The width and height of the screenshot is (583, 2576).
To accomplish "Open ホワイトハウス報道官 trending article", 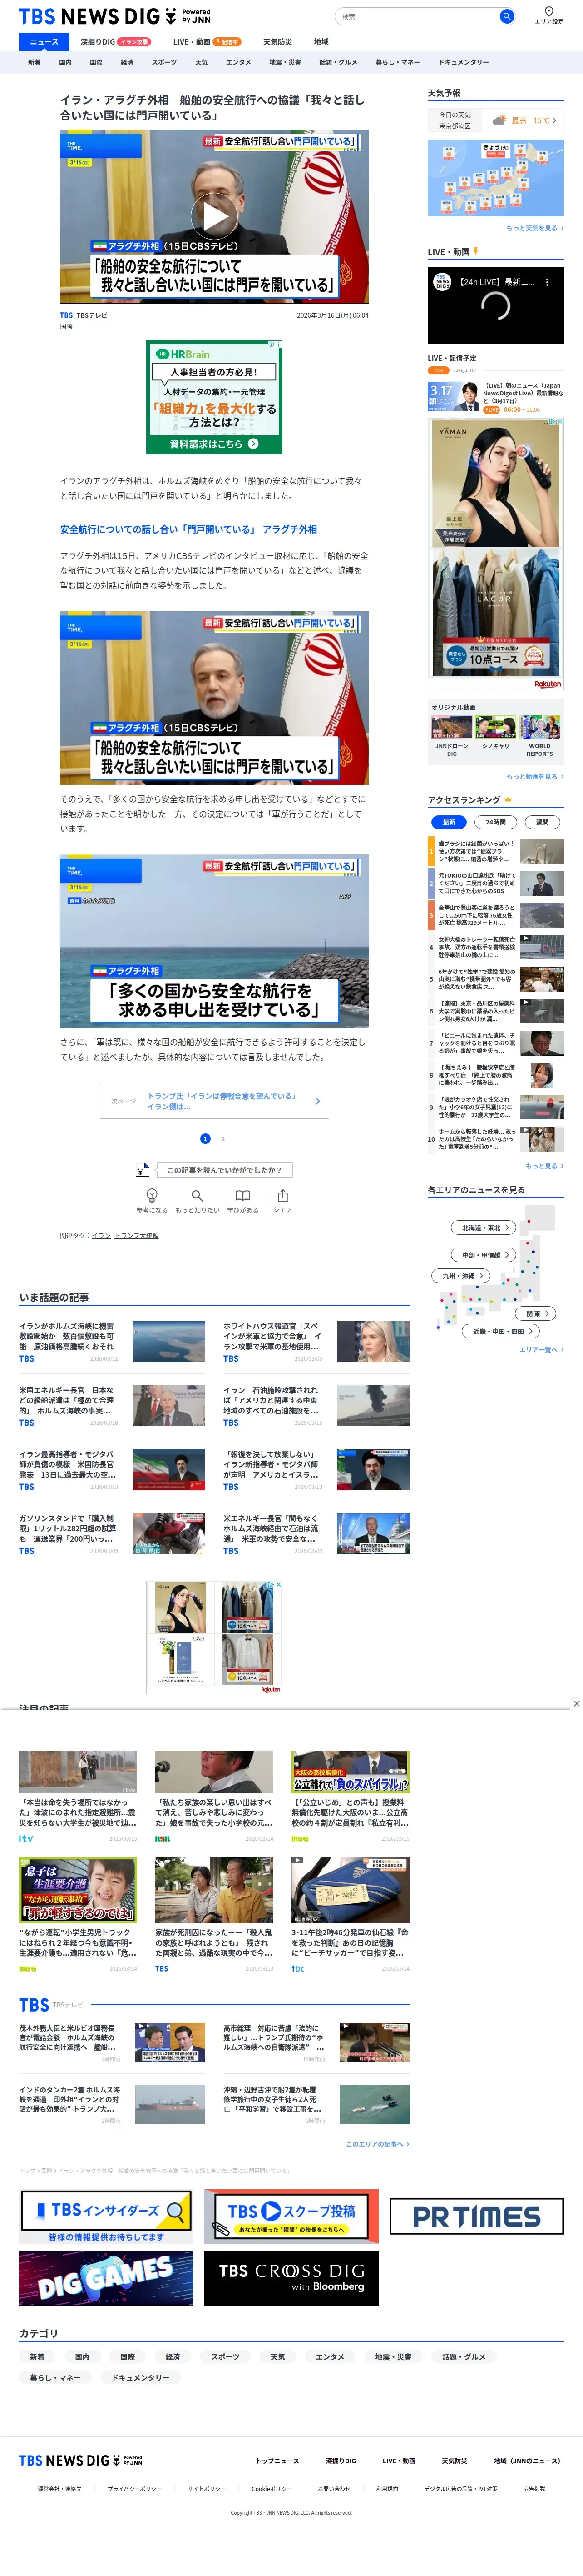I will pos(316,1342).
